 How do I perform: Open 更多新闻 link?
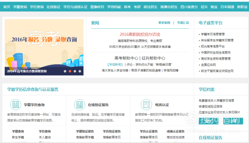tap(164, 23)
